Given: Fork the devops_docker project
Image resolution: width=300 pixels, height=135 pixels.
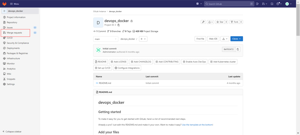Looking at the screenshot, I should click(234, 22).
